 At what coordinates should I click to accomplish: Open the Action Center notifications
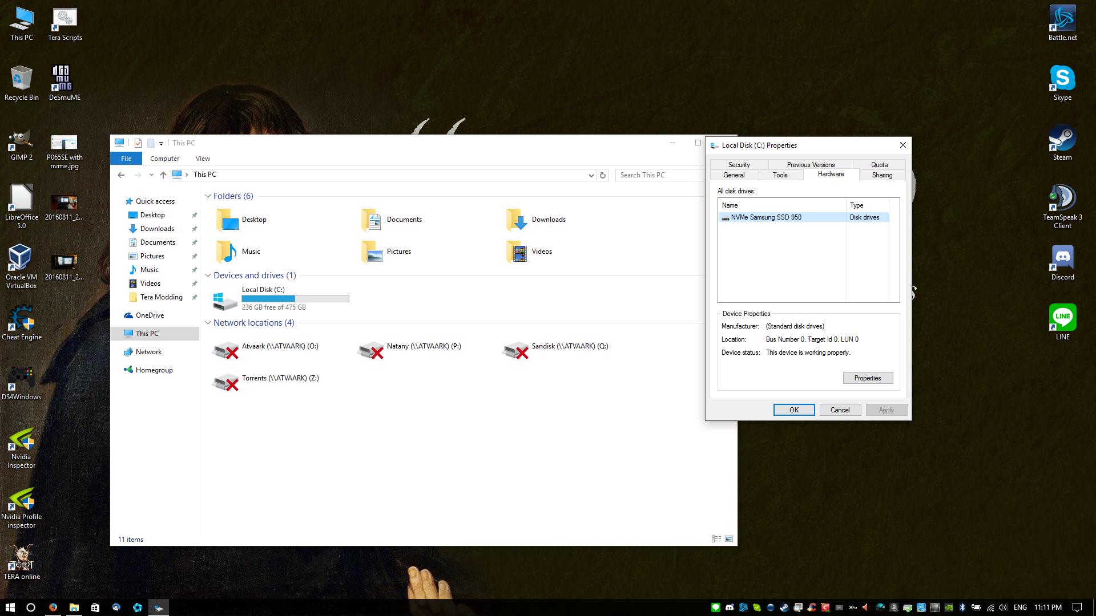(x=1077, y=607)
